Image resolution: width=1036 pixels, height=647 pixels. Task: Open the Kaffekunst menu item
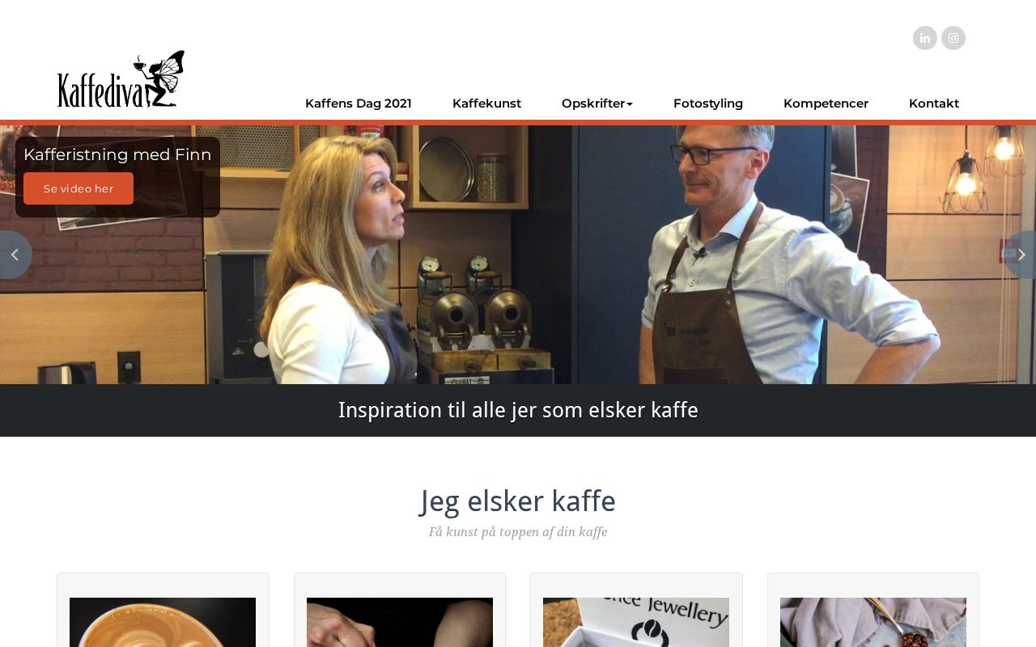[486, 104]
